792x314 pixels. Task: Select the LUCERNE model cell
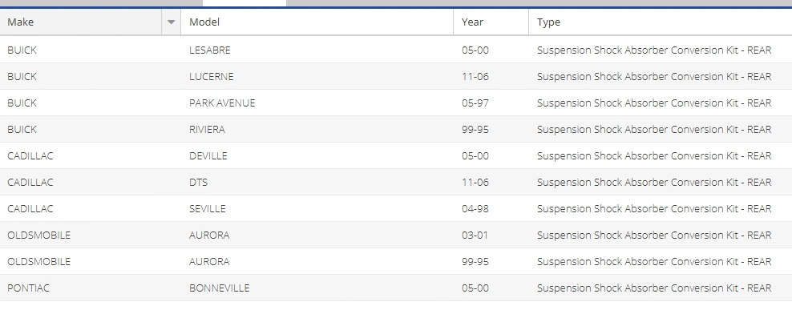(211, 77)
